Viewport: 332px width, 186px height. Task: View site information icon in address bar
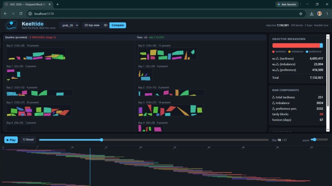tap(30, 14)
